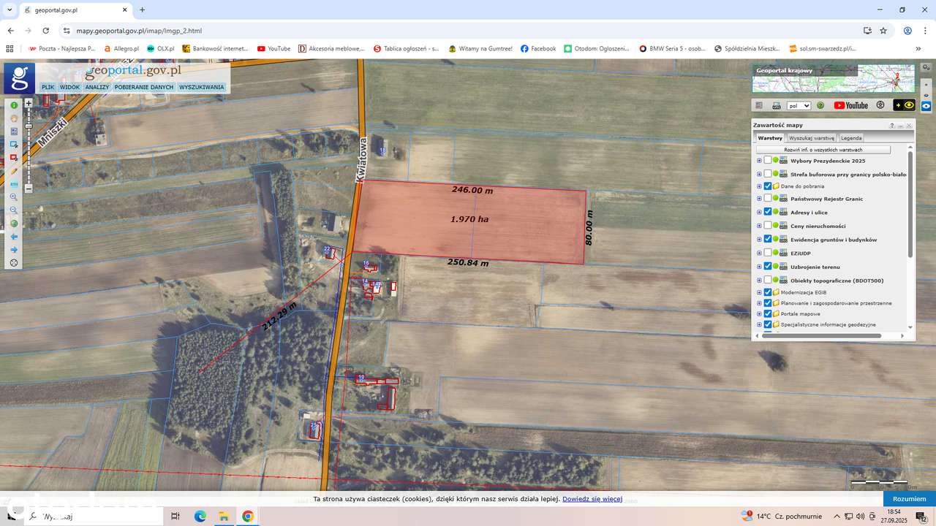Open the pol language dropdown

(799, 105)
